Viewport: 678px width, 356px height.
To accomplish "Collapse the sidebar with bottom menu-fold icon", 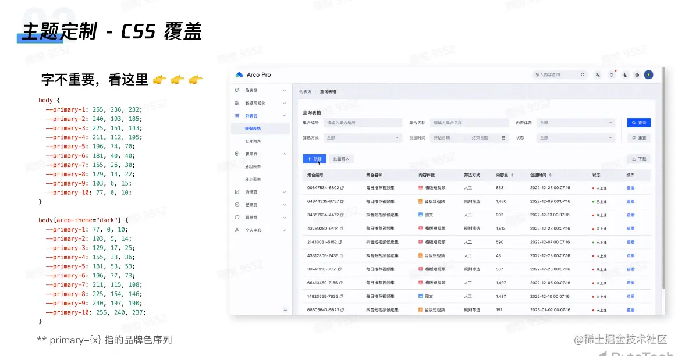I will tap(285, 309).
